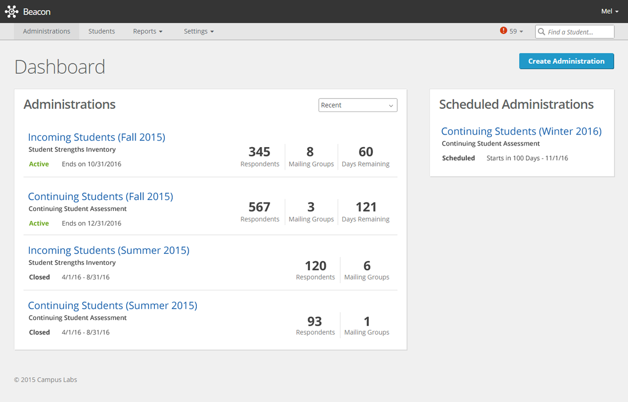Open Incoming Students (Fall 2015) administration

(96, 137)
